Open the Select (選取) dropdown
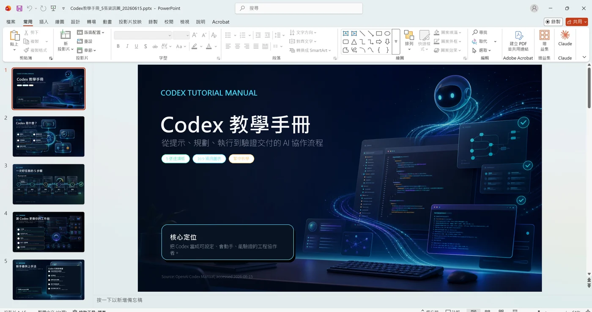Viewport: 592px width, 312px height. [x=482, y=50]
